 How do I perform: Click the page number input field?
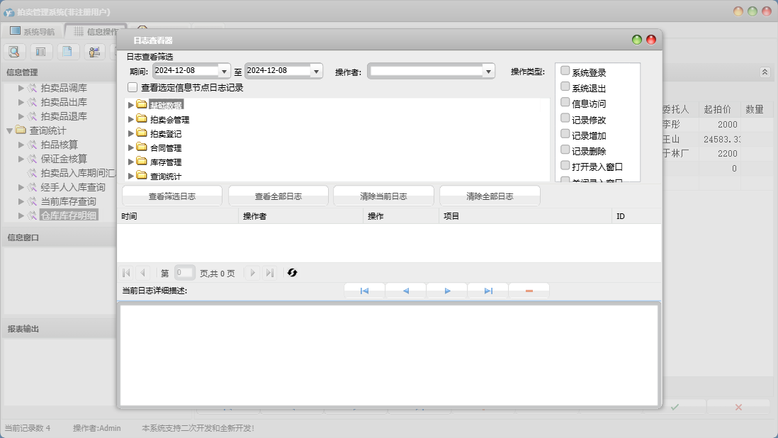184,273
